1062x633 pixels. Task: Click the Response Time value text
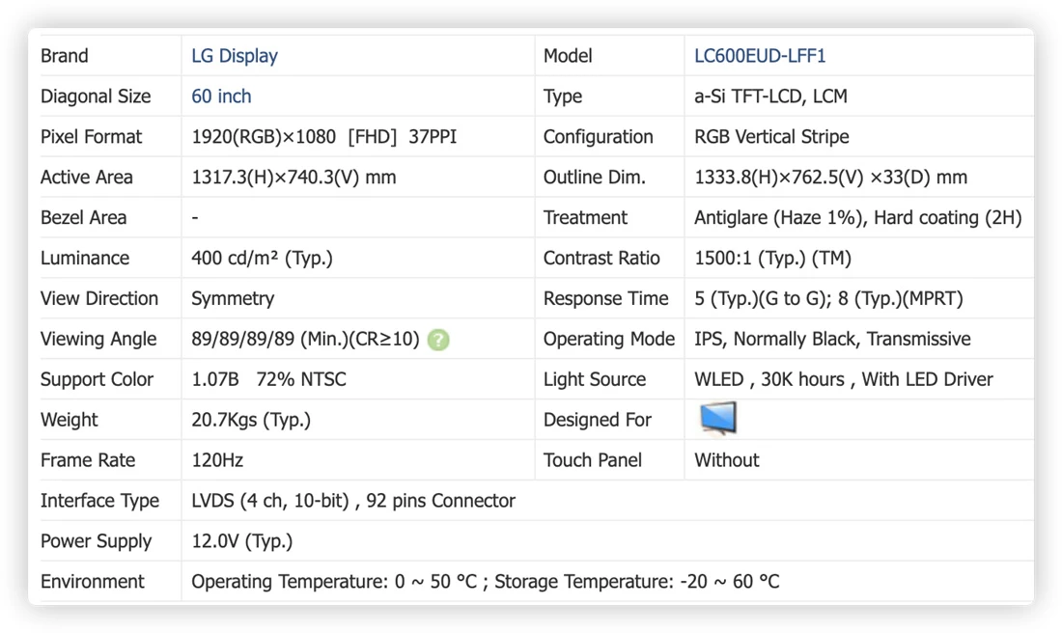pyautogui.click(x=828, y=298)
